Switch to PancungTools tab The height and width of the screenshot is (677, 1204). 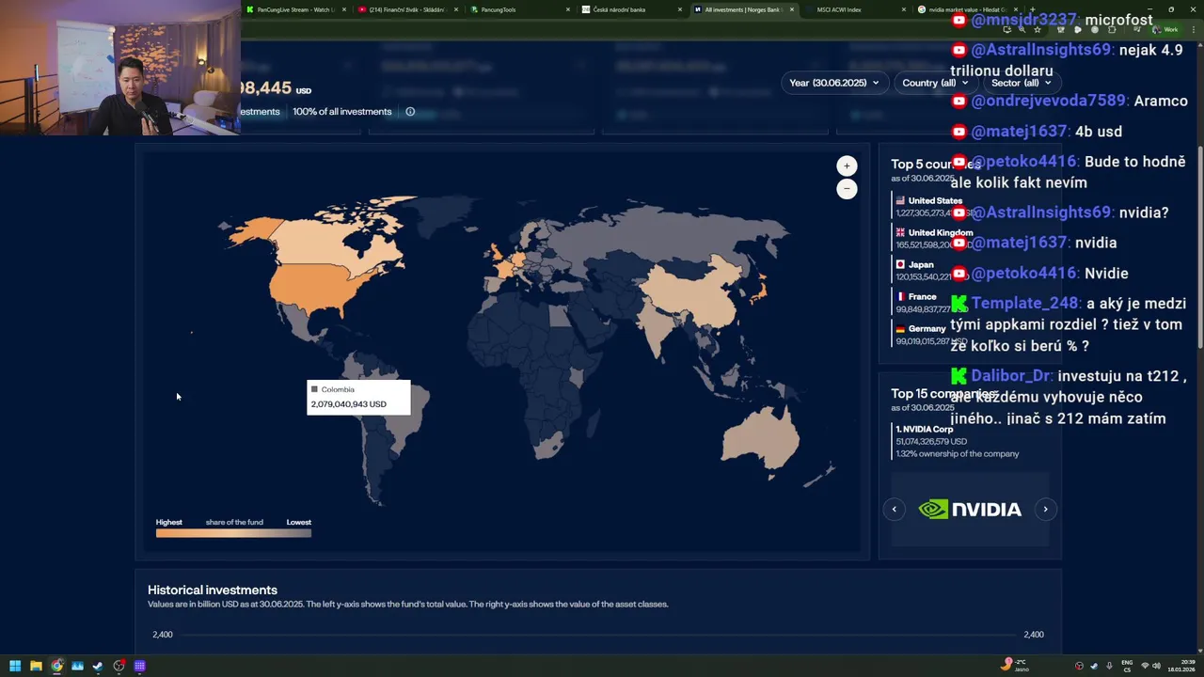(519, 9)
